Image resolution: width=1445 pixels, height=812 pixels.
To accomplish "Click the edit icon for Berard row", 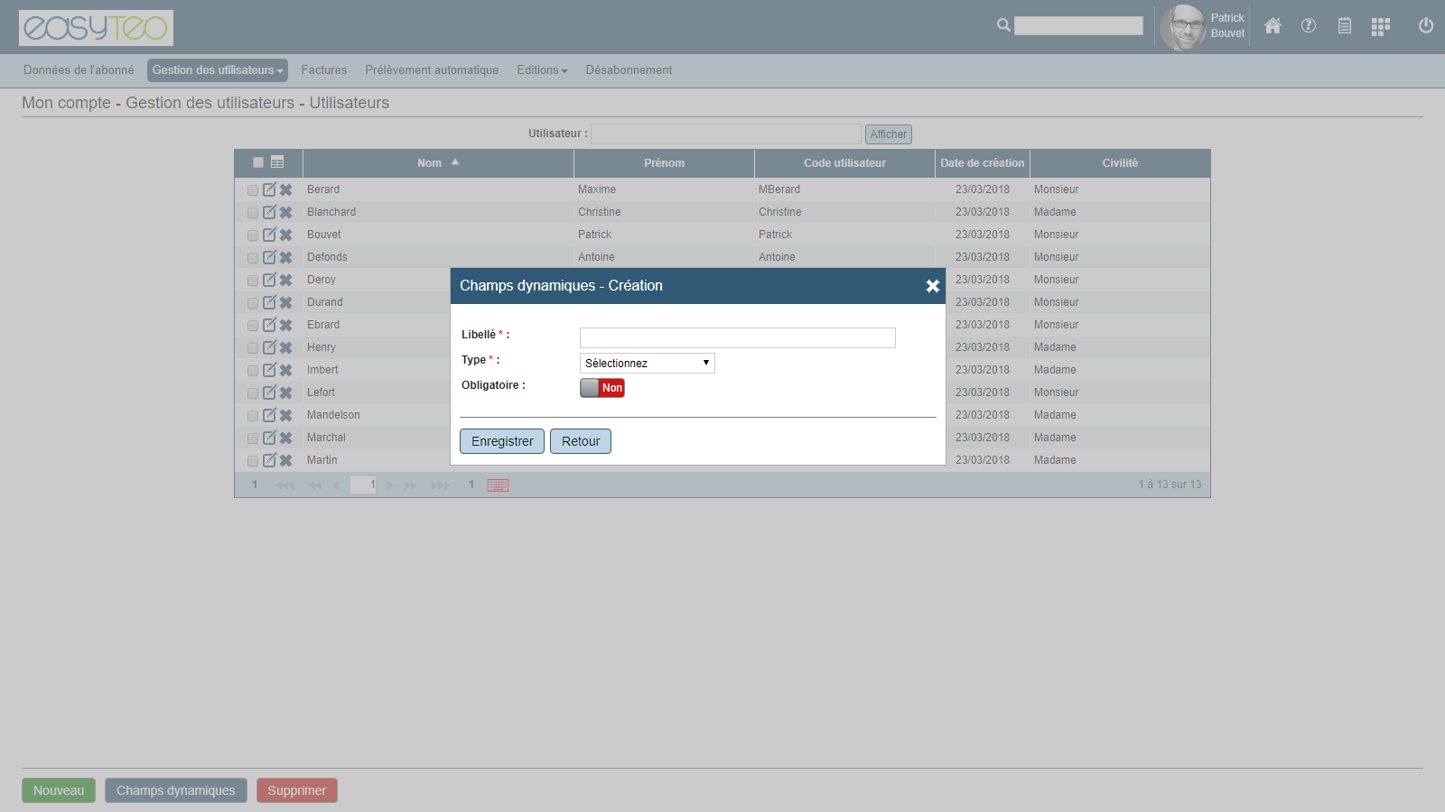I will click(x=269, y=189).
